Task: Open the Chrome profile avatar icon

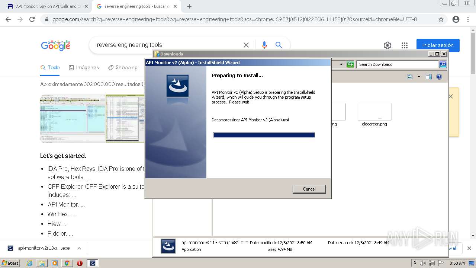Action: [x=456, y=19]
